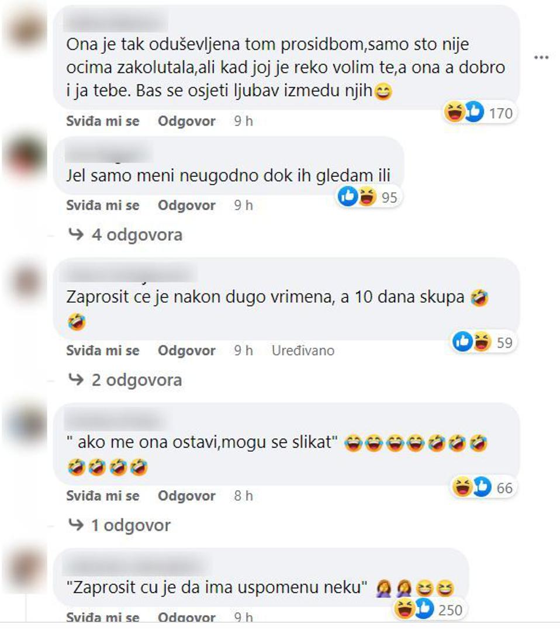Expand the '4 odgovora' replies thread
This screenshot has width=560, height=631.
[x=125, y=235]
